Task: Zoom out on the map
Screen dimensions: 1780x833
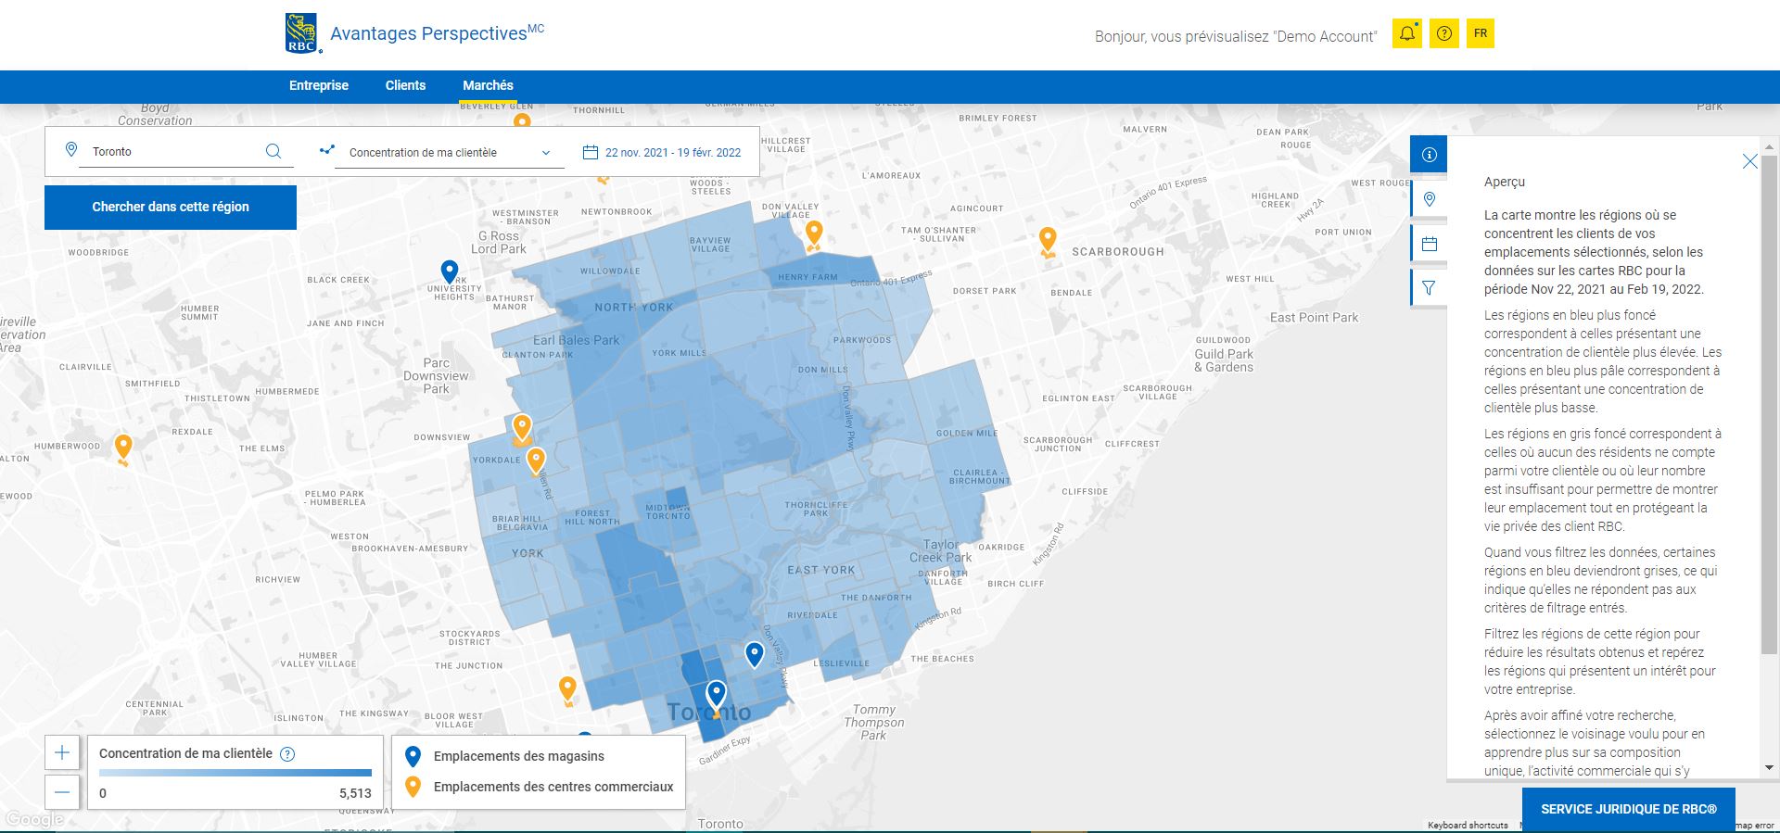Action: pyautogui.click(x=62, y=792)
